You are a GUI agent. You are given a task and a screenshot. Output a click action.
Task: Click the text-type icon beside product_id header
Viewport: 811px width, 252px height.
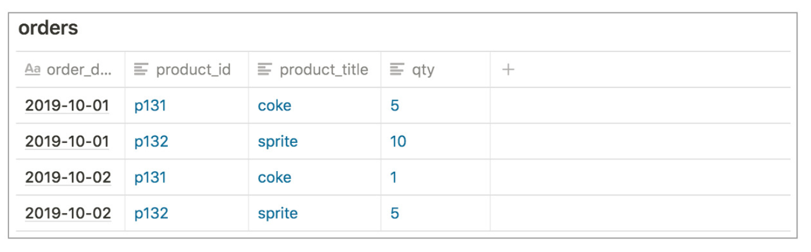pyautogui.click(x=141, y=70)
